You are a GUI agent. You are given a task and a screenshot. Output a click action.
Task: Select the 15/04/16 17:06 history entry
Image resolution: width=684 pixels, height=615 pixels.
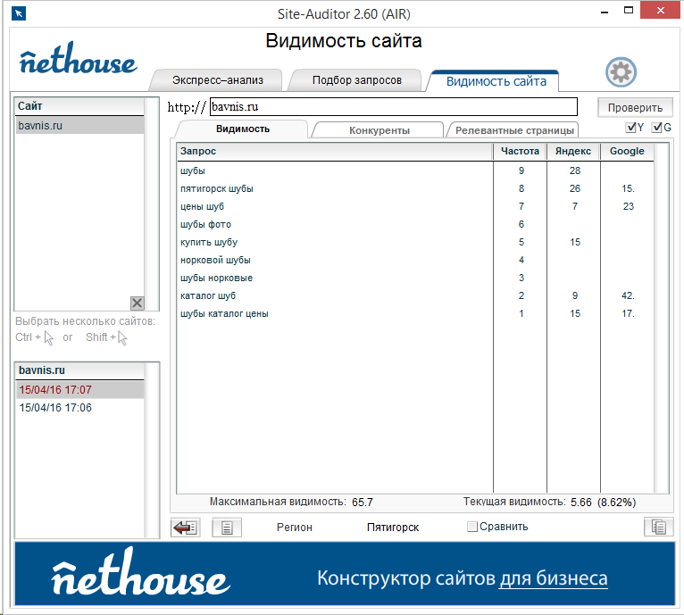pyautogui.click(x=55, y=408)
